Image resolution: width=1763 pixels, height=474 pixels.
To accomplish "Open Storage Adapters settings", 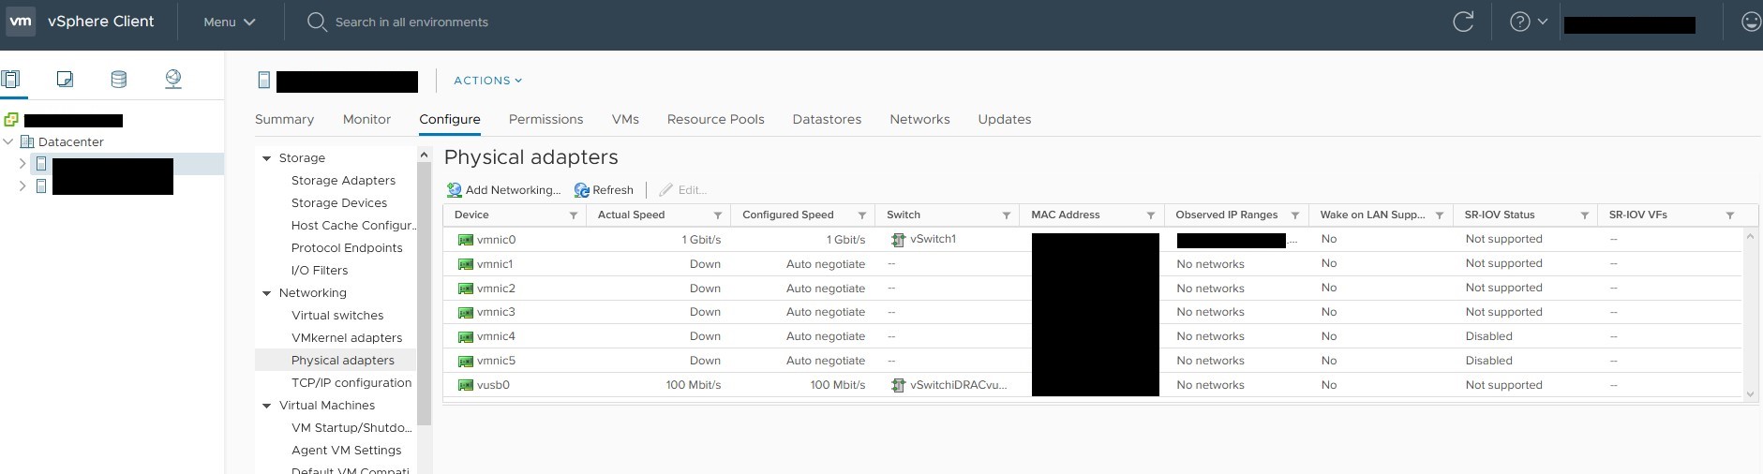I will pyautogui.click(x=343, y=180).
